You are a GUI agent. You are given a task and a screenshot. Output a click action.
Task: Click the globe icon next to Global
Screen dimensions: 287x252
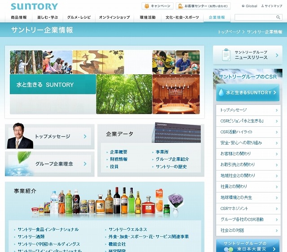243,6
